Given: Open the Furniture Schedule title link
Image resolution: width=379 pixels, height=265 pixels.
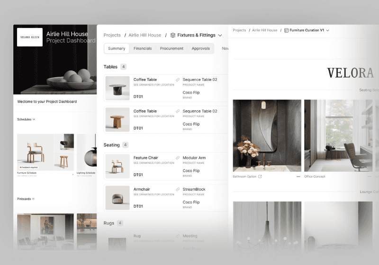Looking at the screenshot, I should [27, 173].
